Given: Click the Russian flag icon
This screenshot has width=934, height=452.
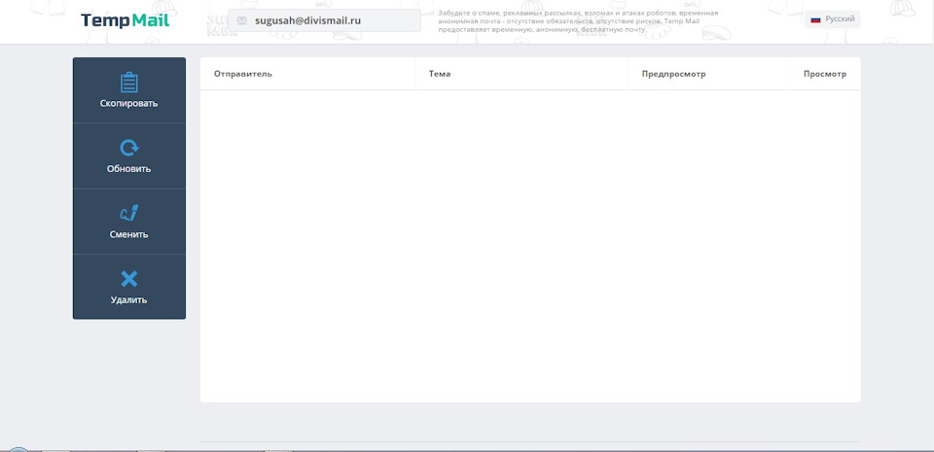Looking at the screenshot, I should tap(816, 19).
